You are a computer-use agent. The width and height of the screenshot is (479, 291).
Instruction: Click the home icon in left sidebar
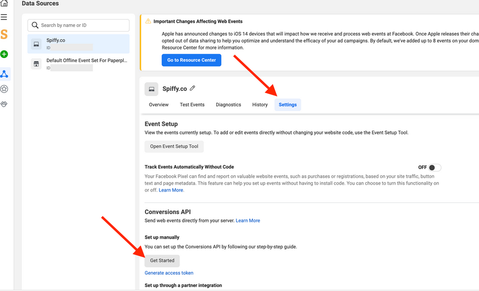coord(4,3)
